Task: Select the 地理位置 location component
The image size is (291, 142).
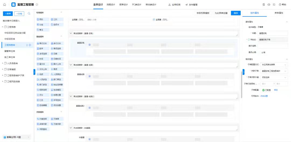Action: pos(57,95)
